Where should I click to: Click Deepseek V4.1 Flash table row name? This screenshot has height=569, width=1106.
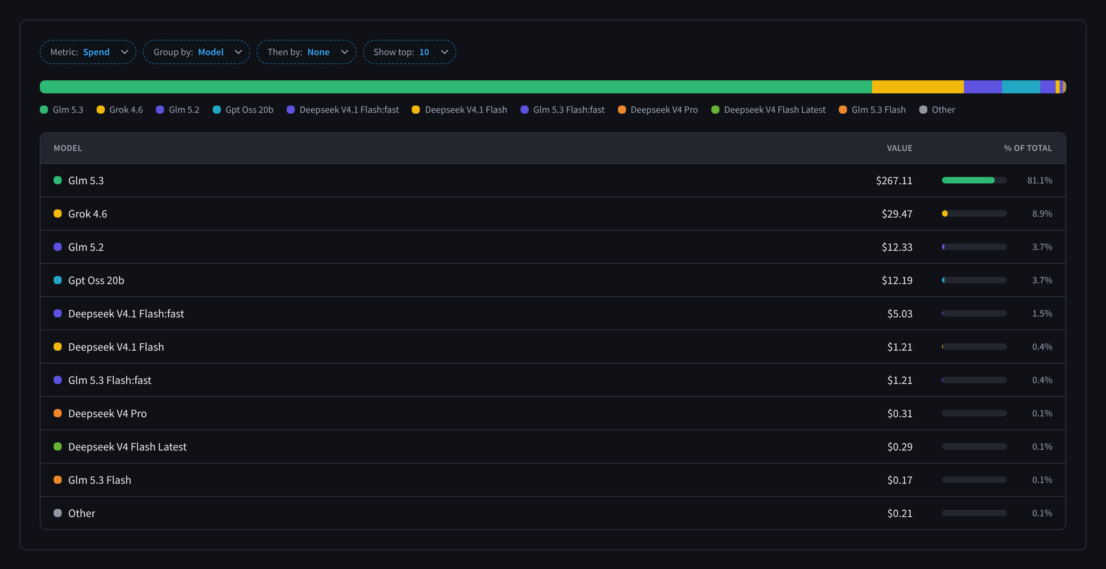pos(116,347)
